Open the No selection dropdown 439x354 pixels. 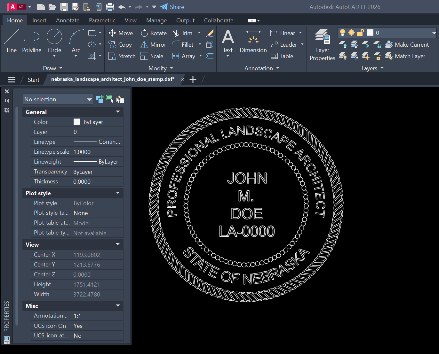click(58, 99)
